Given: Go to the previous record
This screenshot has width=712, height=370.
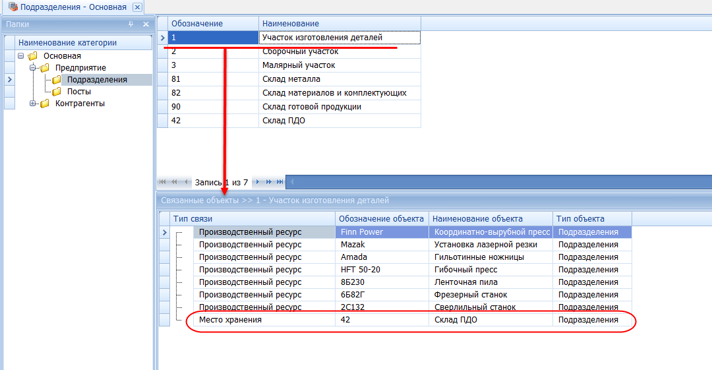Looking at the screenshot, I should pos(186,181).
